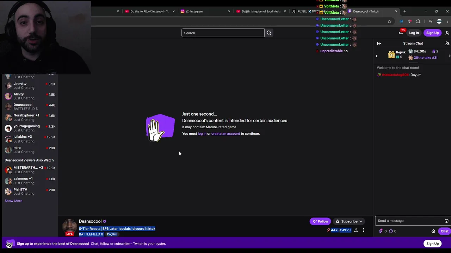Click the Deansocool channel name heading
The width and height of the screenshot is (451, 253).
[x=90, y=221]
